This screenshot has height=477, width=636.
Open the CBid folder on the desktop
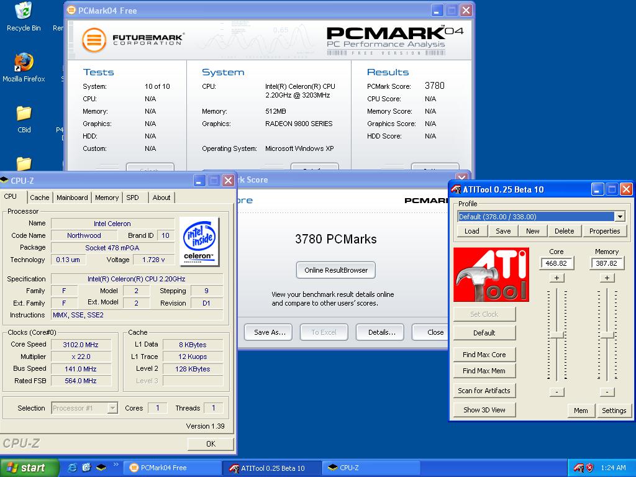[x=24, y=119]
